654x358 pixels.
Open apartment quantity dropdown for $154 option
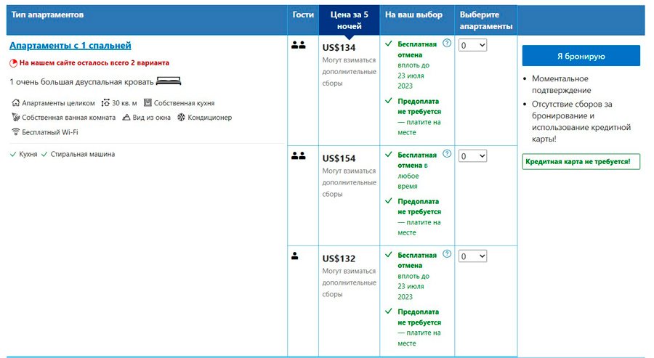[472, 156]
